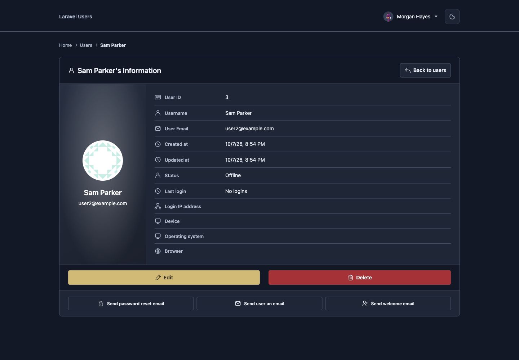
Task: Click the user ID value 3
Action: click(227, 97)
